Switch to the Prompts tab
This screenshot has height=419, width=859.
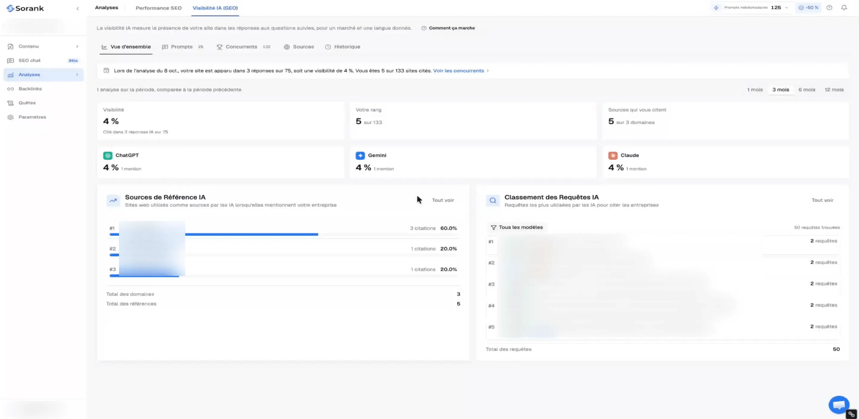(x=183, y=47)
